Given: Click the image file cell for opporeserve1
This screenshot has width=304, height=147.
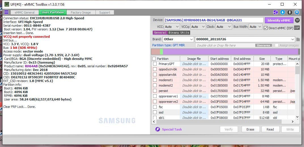Looking at the screenshot, I should tap(194, 96).
